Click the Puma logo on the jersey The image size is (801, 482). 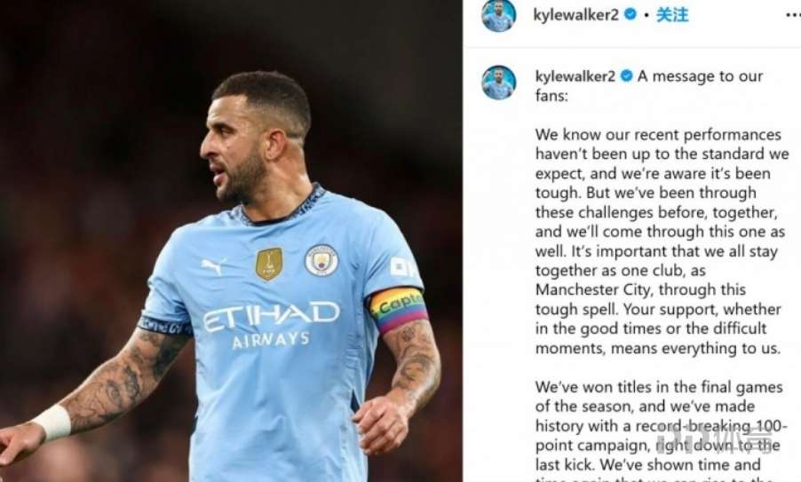(x=213, y=266)
